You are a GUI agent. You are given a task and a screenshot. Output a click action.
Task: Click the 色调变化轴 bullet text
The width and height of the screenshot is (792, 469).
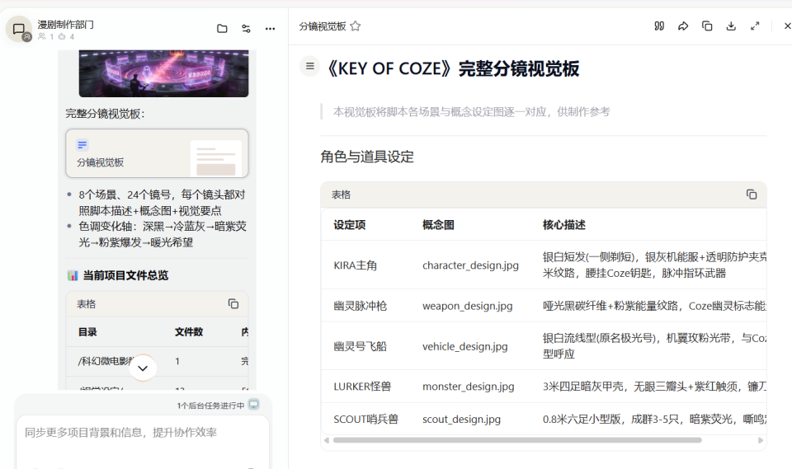pos(163,234)
